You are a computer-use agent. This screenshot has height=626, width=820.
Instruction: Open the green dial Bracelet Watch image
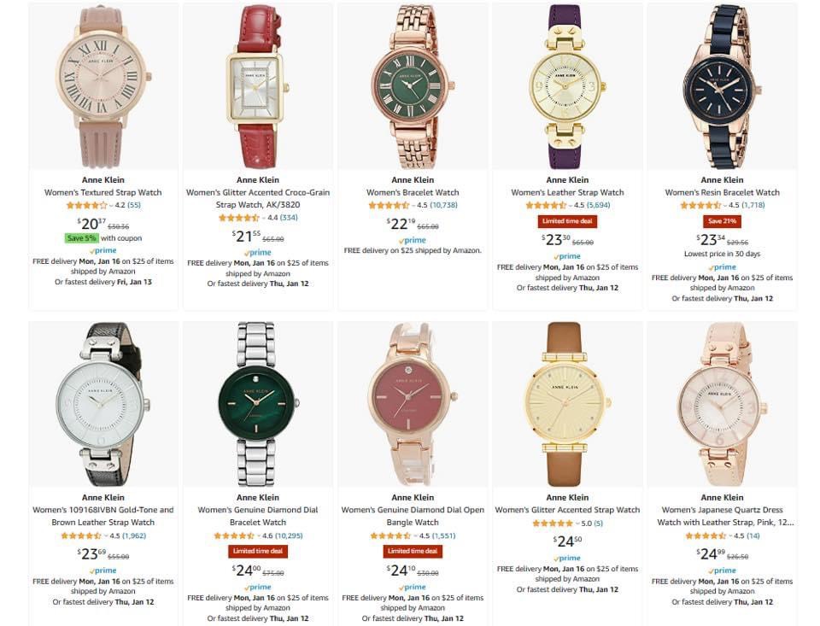pyautogui.click(x=413, y=86)
